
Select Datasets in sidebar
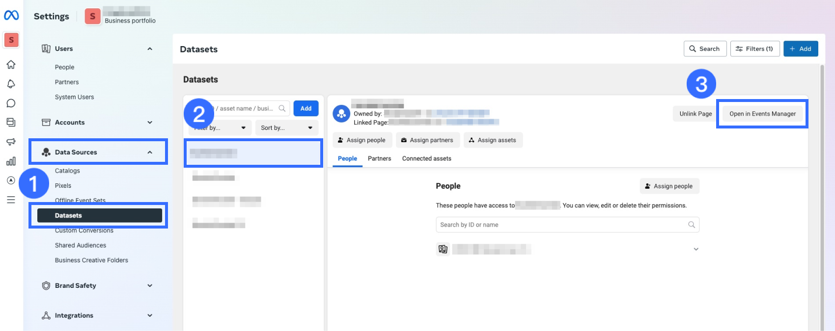coord(100,215)
